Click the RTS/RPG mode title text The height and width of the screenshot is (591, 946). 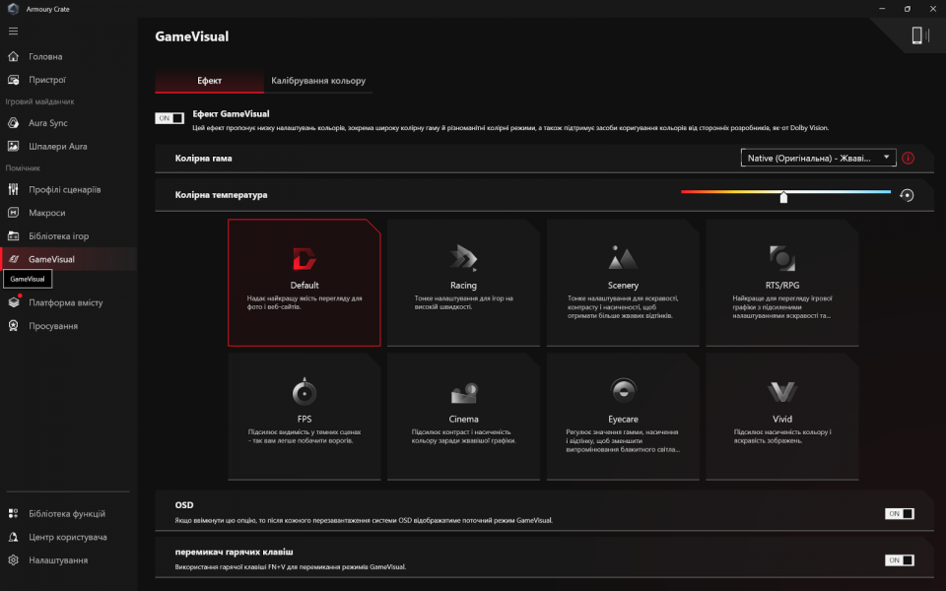pos(781,286)
